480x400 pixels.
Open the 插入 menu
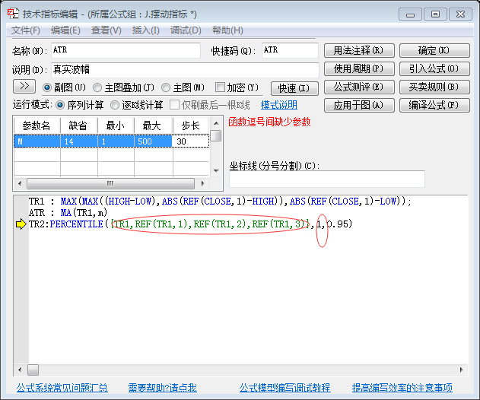pyautogui.click(x=145, y=30)
